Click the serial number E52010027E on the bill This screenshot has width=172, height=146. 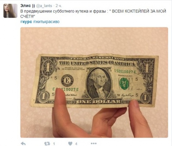coord(125,72)
